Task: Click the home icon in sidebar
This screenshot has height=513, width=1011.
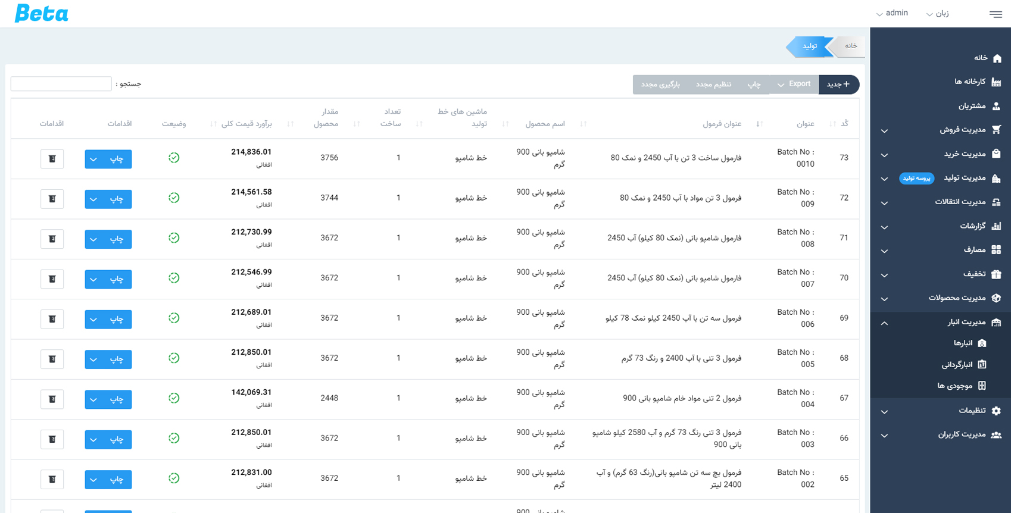Action: 997,58
